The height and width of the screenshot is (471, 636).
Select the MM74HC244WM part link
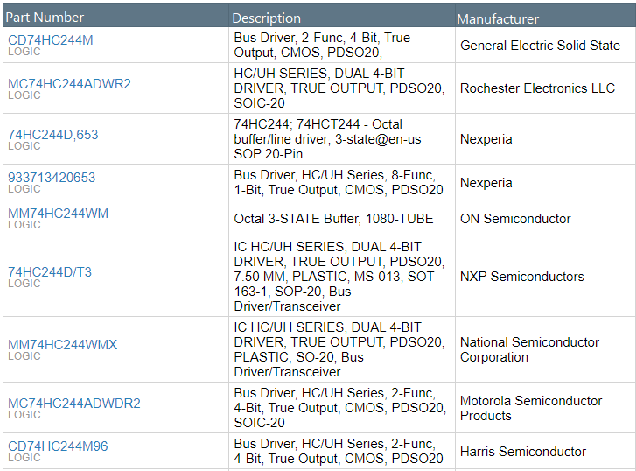pyautogui.click(x=58, y=214)
